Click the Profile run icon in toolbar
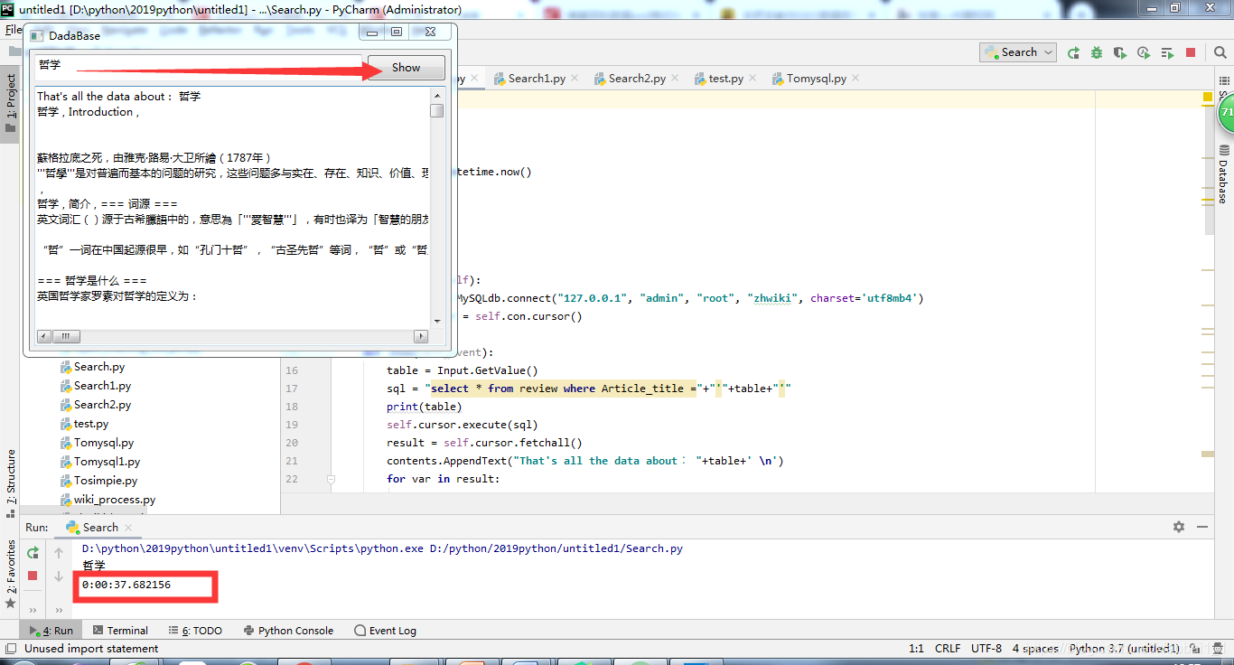The height and width of the screenshot is (665, 1234). pos(1144,53)
